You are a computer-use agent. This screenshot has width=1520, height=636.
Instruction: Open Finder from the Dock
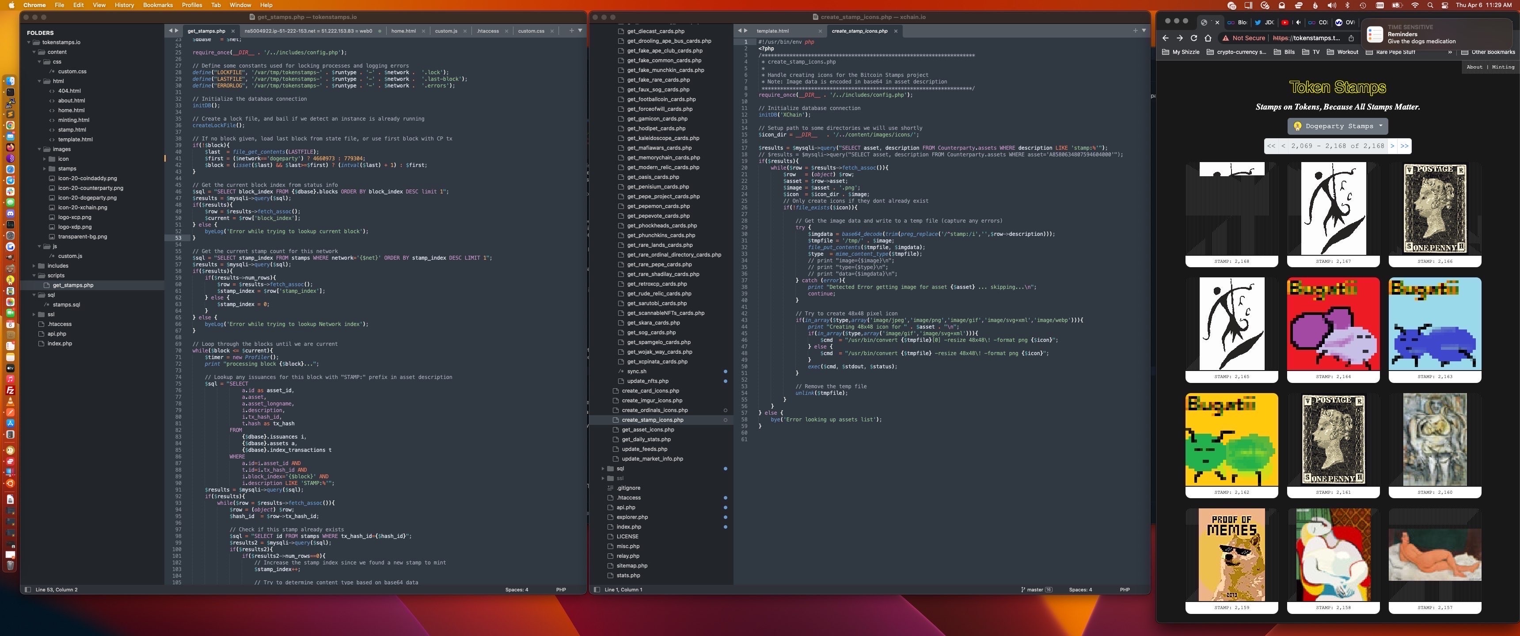click(x=10, y=81)
